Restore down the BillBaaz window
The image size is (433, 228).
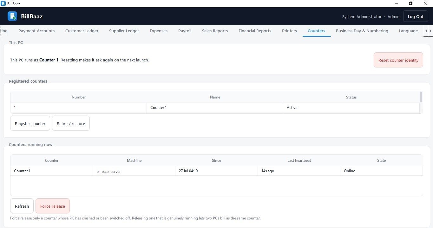tap(411, 3)
